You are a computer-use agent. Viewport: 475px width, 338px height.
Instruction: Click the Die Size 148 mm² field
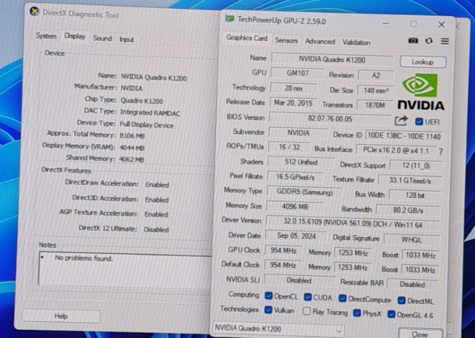(x=376, y=90)
